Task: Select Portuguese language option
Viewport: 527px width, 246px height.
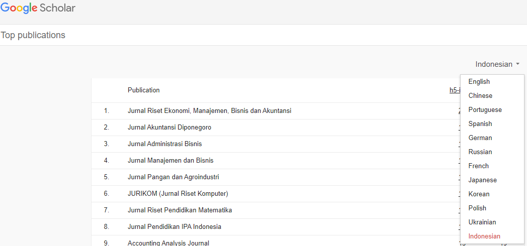Action: click(x=485, y=110)
